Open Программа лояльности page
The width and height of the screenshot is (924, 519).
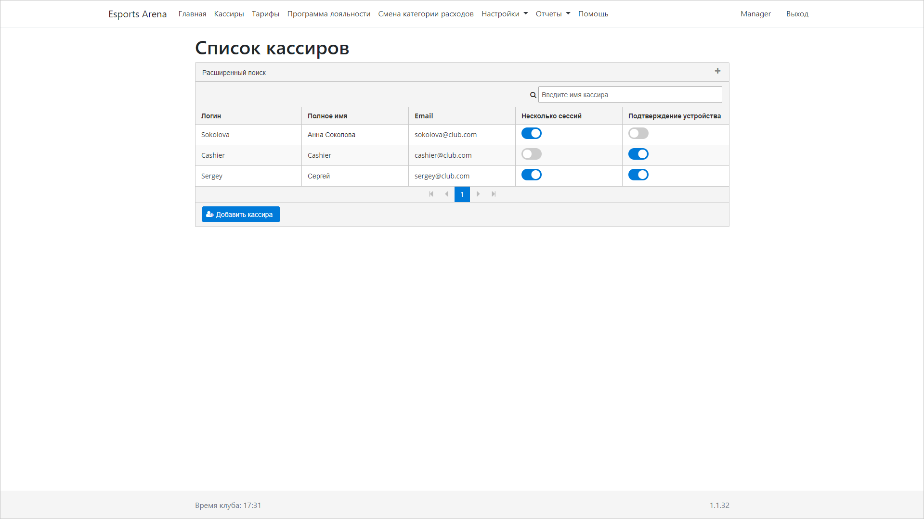329,14
